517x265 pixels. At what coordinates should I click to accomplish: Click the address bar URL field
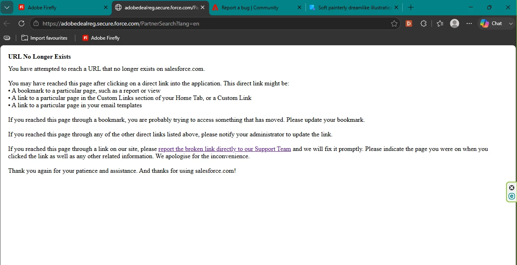(x=215, y=23)
